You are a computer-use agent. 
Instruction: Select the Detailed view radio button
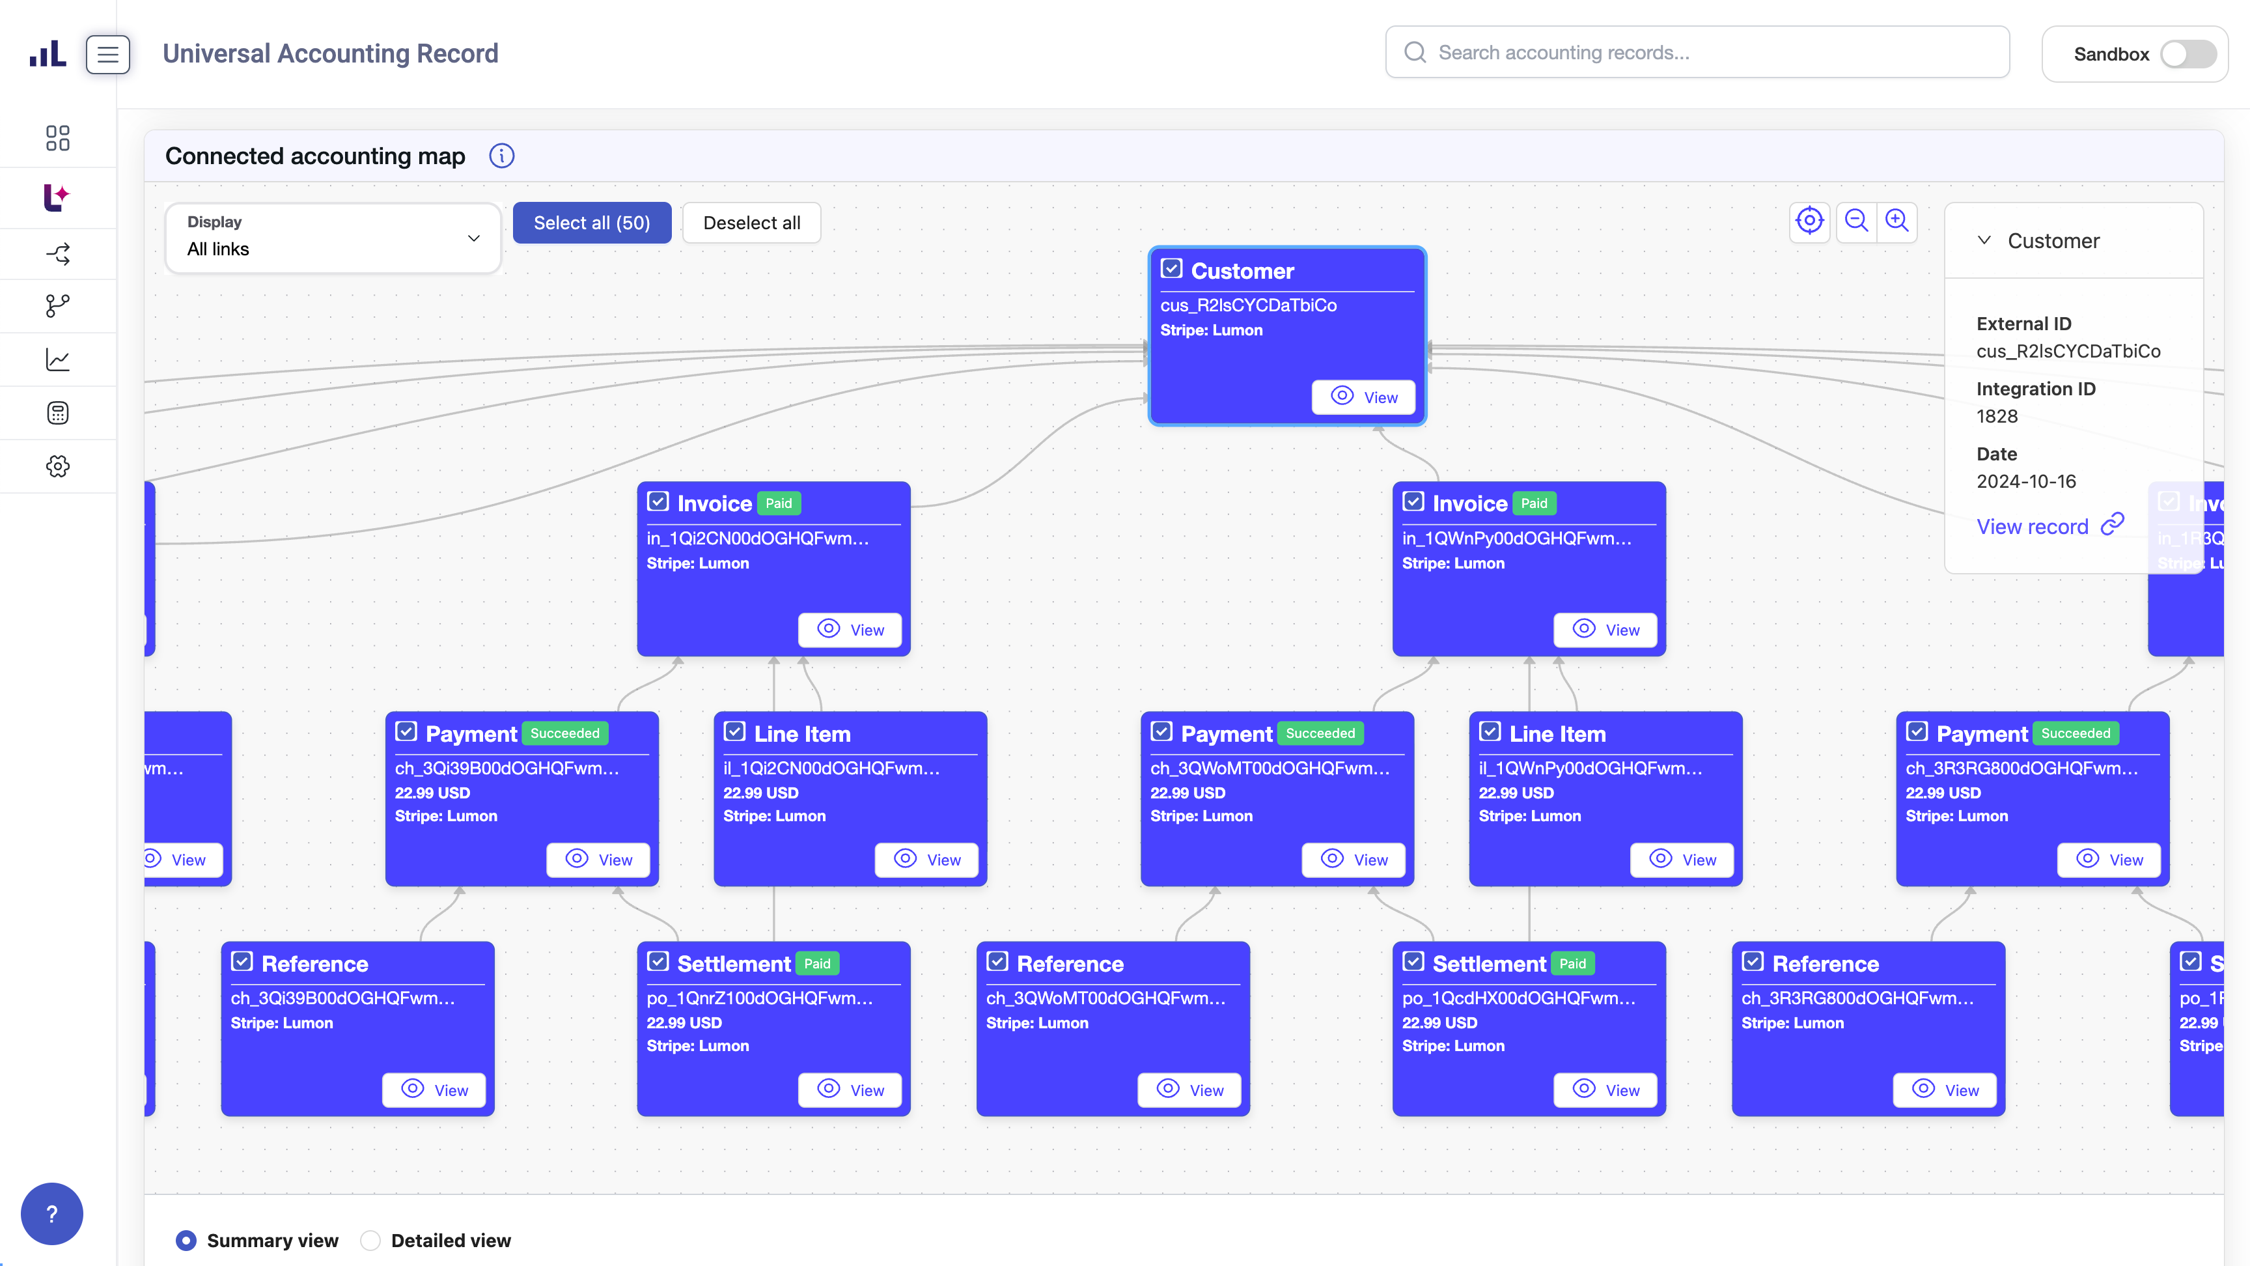[x=370, y=1241]
